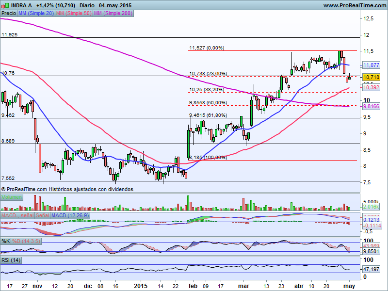Screen dimensions: 388x291
Task: Click the %D (14 3 5) label
Action: 26,241
